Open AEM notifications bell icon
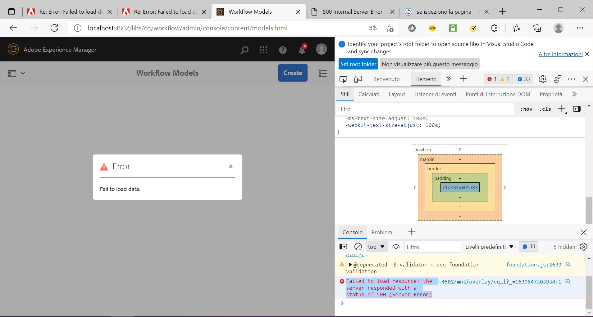The image size is (593, 317). [x=302, y=50]
